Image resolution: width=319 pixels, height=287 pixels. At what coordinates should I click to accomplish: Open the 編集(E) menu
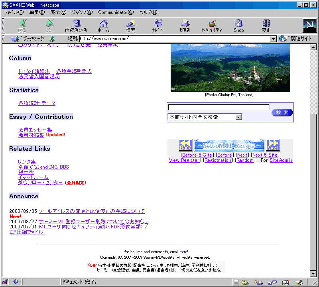pyautogui.click(x=37, y=12)
